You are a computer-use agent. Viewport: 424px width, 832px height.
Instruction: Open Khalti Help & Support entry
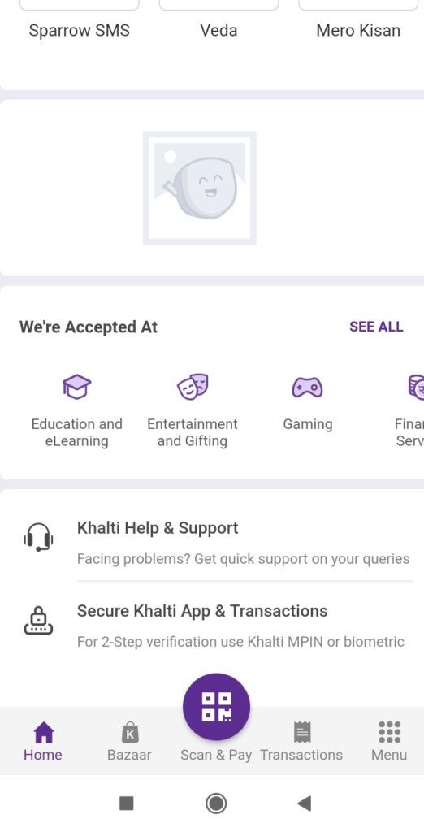212,542
